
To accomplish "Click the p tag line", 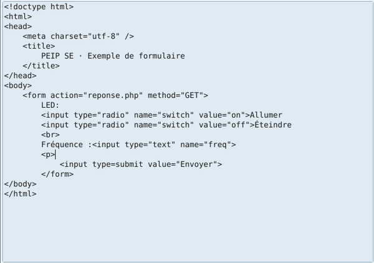I will (48, 155).
